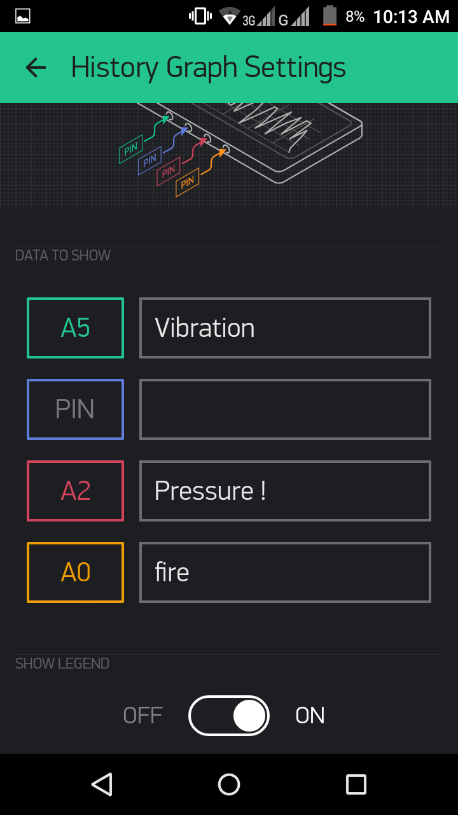Tap the Wi-Fi icon in status bar

point(229,17)
